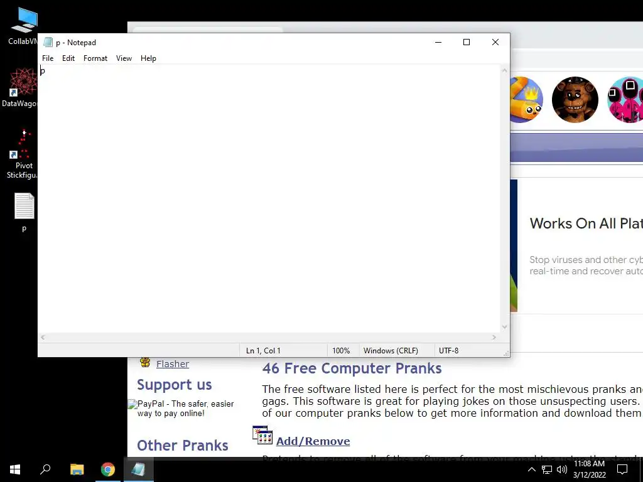Click inside the Notepad text area
This screenshot has width=643, height=482.
tap(269, 199)
